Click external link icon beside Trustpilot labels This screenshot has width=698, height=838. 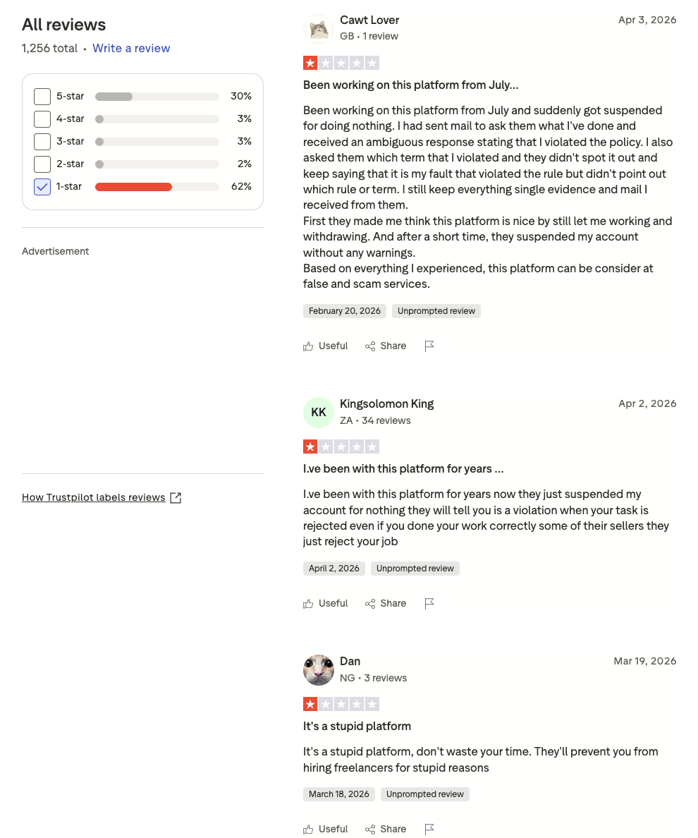coord(176,498)
